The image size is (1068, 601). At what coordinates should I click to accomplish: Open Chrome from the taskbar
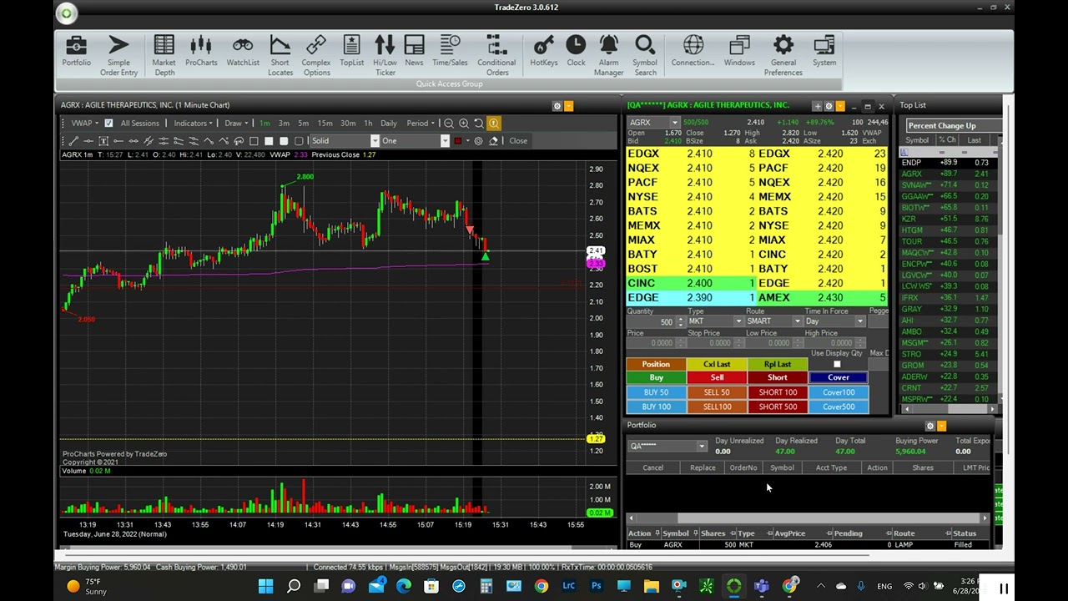[x=542, y=587]
